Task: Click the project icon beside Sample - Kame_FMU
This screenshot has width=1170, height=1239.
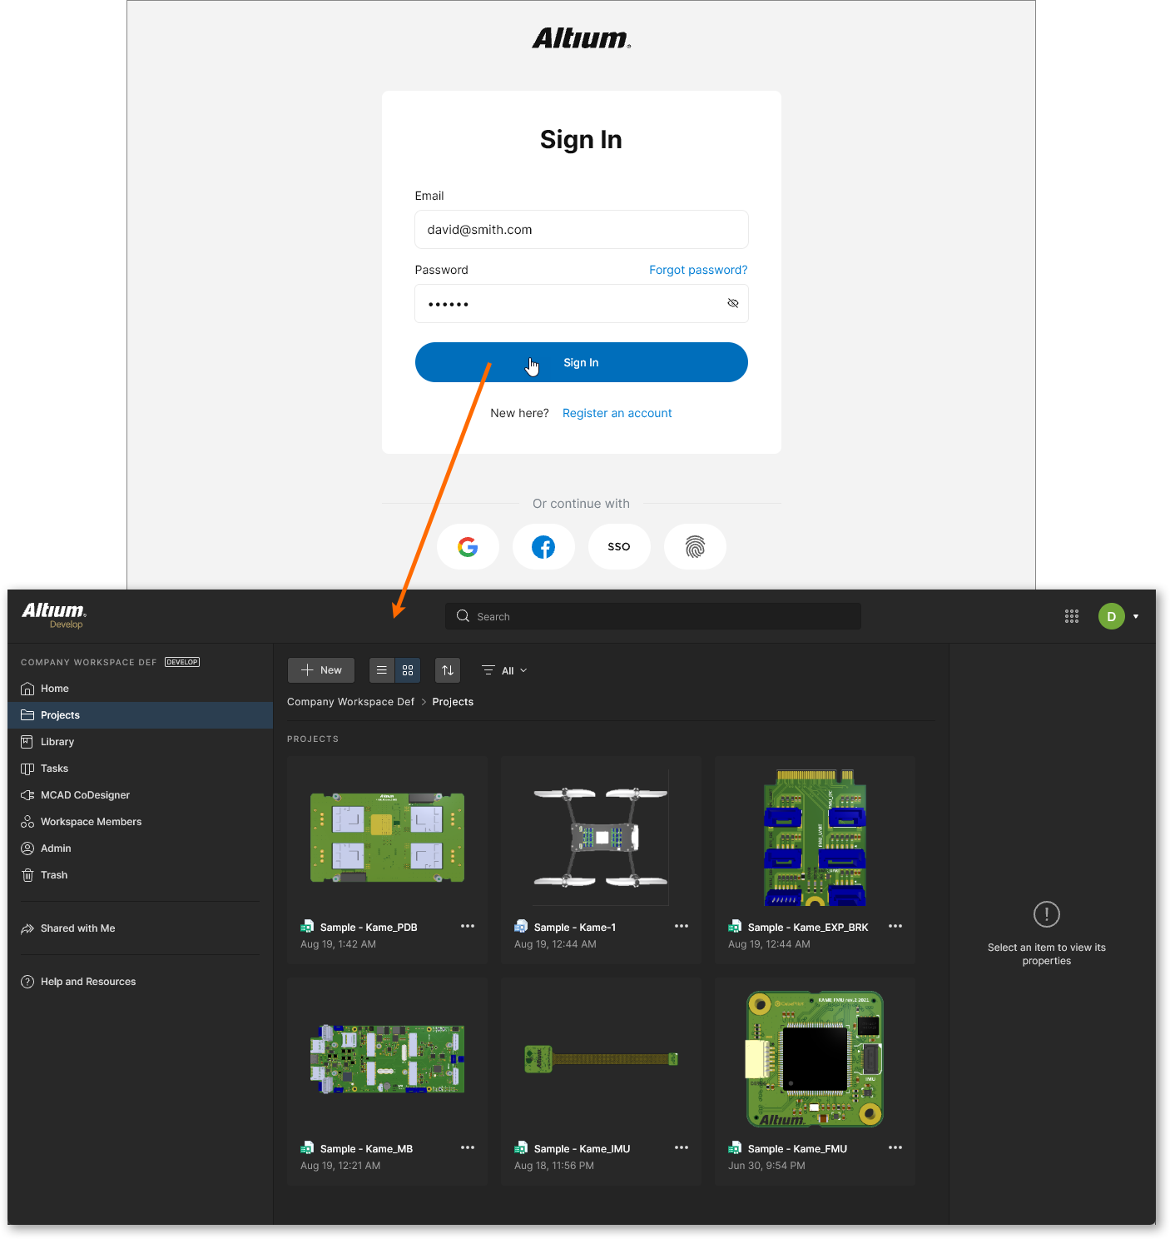Action: [735, 1148]
